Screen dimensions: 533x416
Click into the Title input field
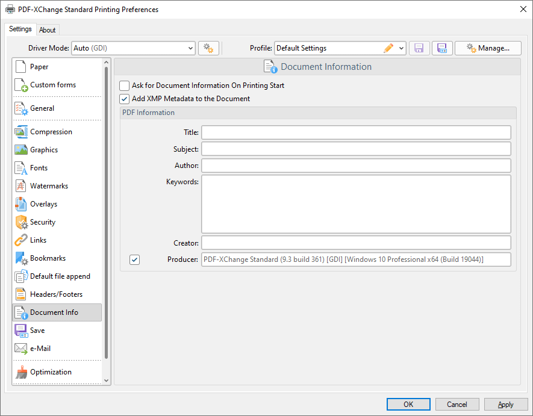[x=356, y=132]
